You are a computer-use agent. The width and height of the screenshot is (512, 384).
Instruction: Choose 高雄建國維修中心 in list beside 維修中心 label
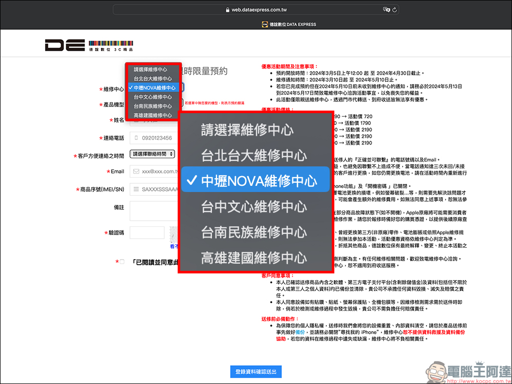[153, 115]
